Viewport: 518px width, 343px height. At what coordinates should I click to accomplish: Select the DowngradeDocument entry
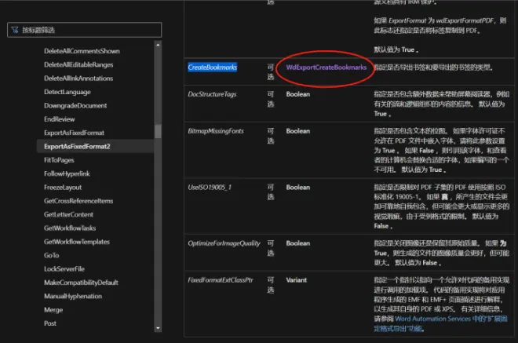(x=75, y=105)
